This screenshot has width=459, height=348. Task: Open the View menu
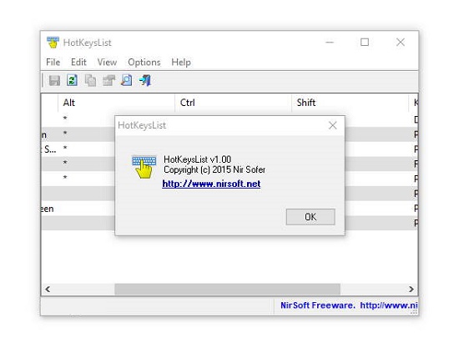(107, 62)
